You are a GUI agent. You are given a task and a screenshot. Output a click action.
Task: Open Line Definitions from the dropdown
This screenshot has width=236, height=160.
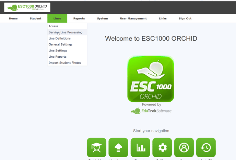[60, 39]
